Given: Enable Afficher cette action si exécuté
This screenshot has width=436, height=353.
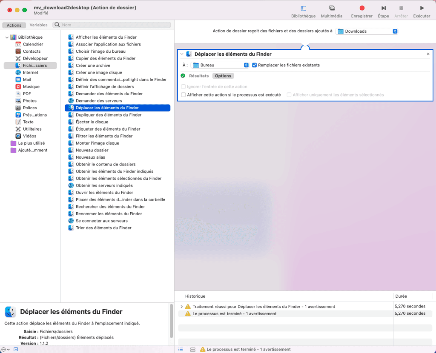Looking at the screenshot, I should [183, 95].
